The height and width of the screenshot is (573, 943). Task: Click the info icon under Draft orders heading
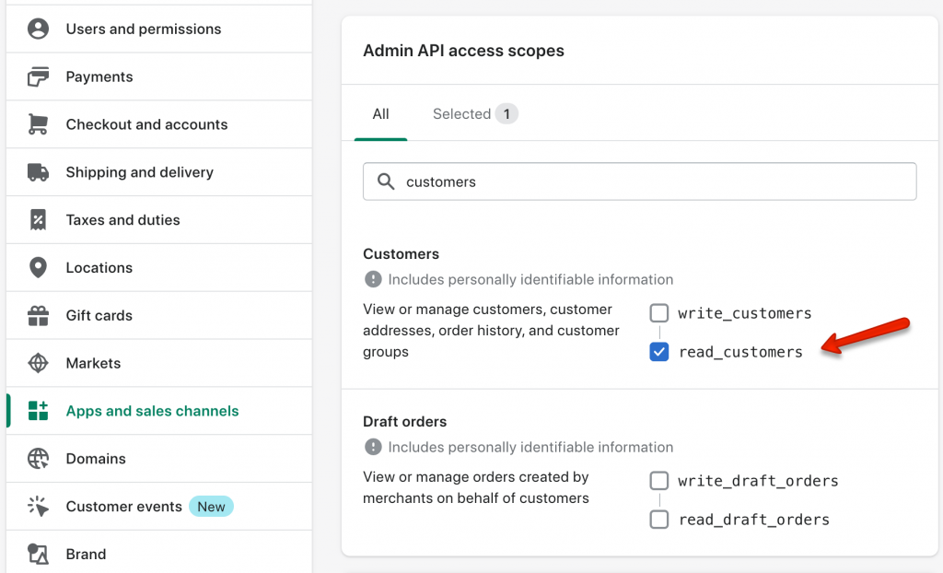coord(373,447)
